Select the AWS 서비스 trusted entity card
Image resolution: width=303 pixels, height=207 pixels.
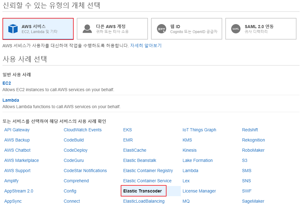click(x=38, y=29)
